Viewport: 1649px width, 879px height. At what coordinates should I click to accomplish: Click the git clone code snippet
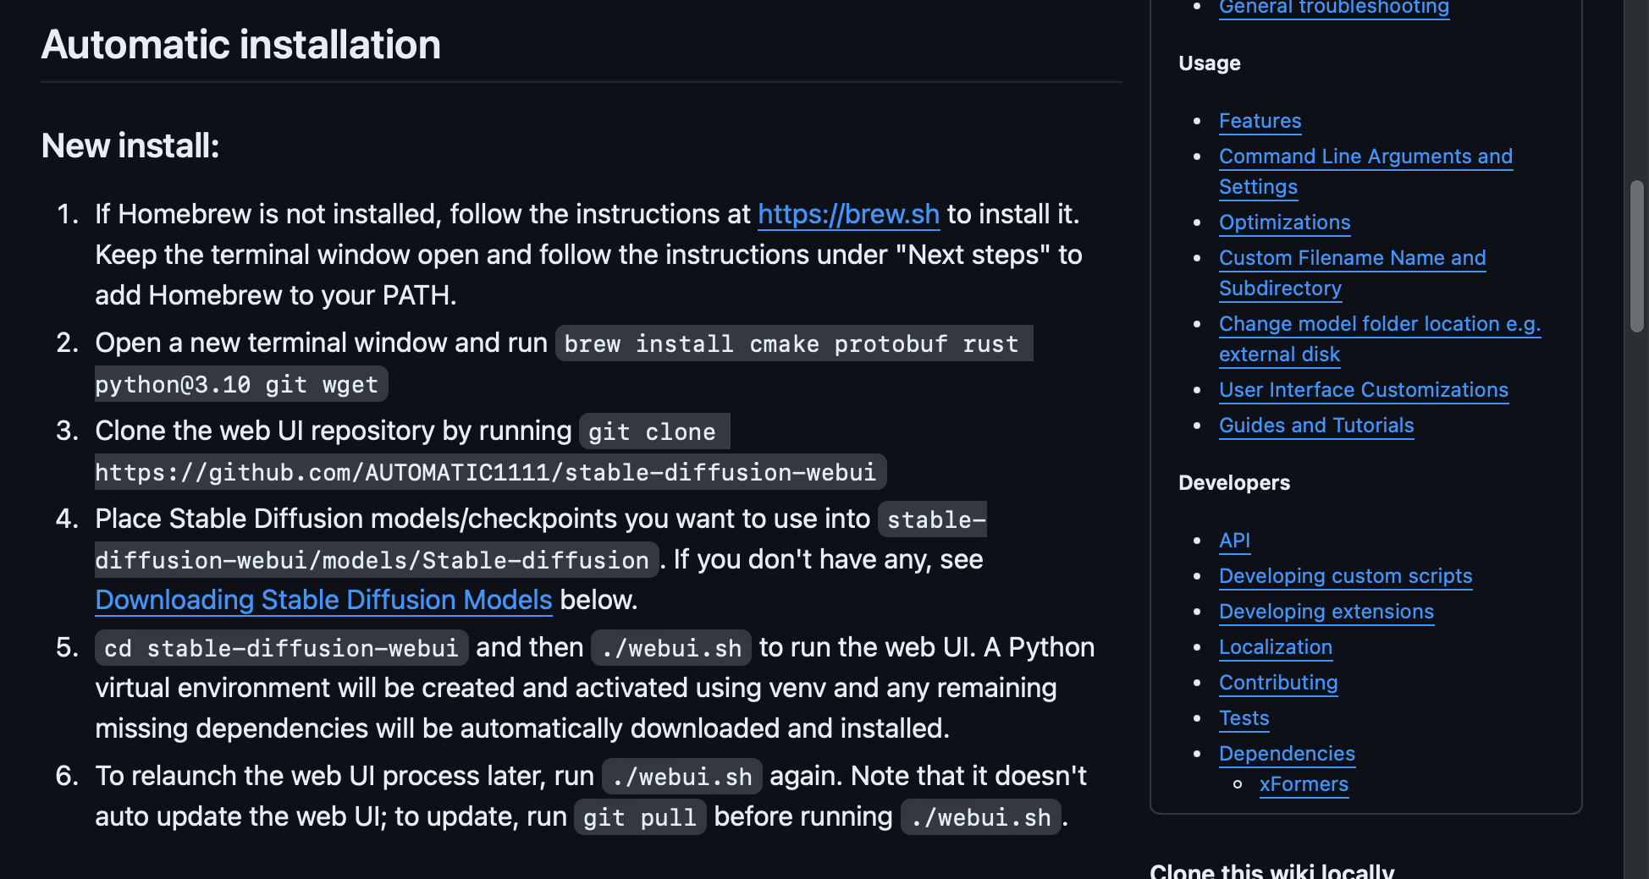(x=654, y=431)
